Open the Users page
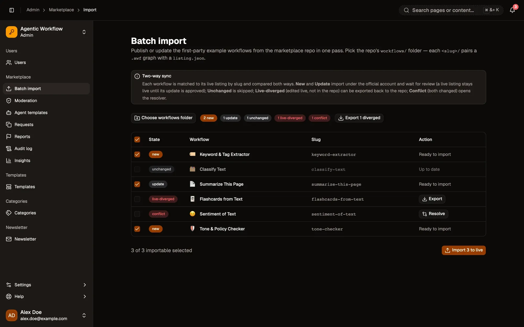 tap(46, 62)
